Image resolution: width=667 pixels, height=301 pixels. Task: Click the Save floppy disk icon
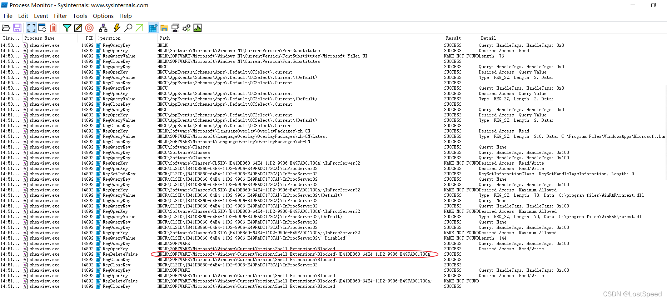(17, 28)
